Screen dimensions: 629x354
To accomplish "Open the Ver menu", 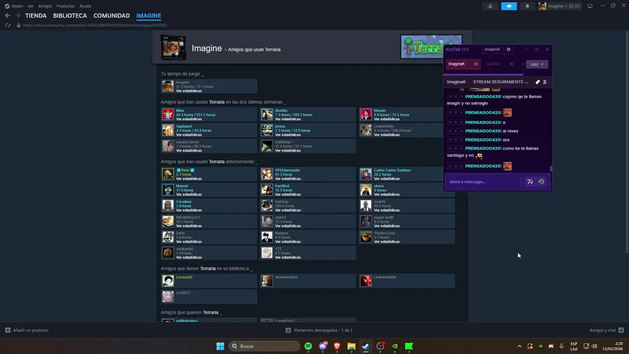I will click(30, 6).
